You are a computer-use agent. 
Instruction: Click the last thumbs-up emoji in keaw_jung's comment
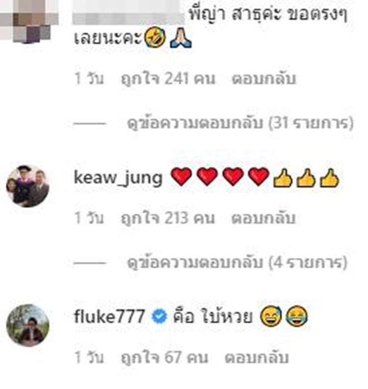(x=329, y=177)
